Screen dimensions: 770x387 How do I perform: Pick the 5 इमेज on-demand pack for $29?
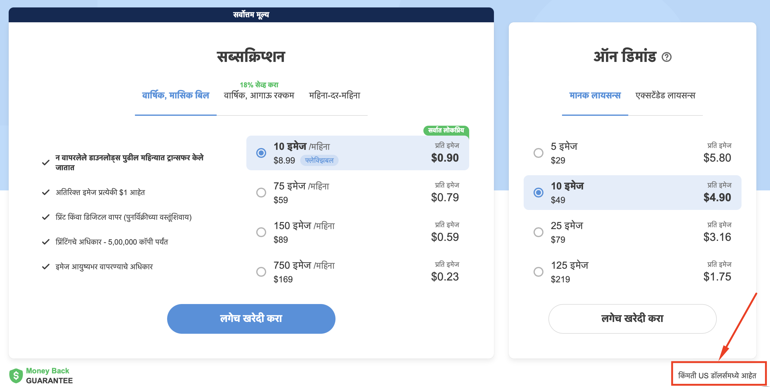539,153
